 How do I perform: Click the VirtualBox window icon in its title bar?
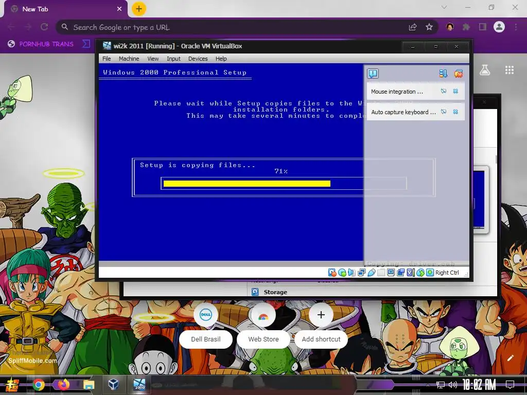click(107, 46)
